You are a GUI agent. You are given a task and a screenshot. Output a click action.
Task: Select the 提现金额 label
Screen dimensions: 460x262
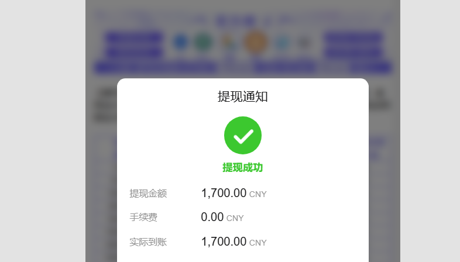pos(148,194)
